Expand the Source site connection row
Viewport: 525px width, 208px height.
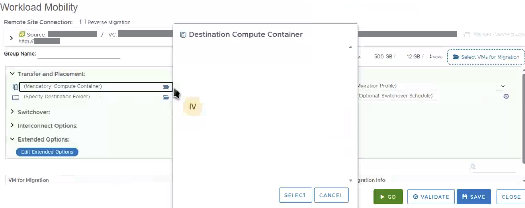coord(11,38)
